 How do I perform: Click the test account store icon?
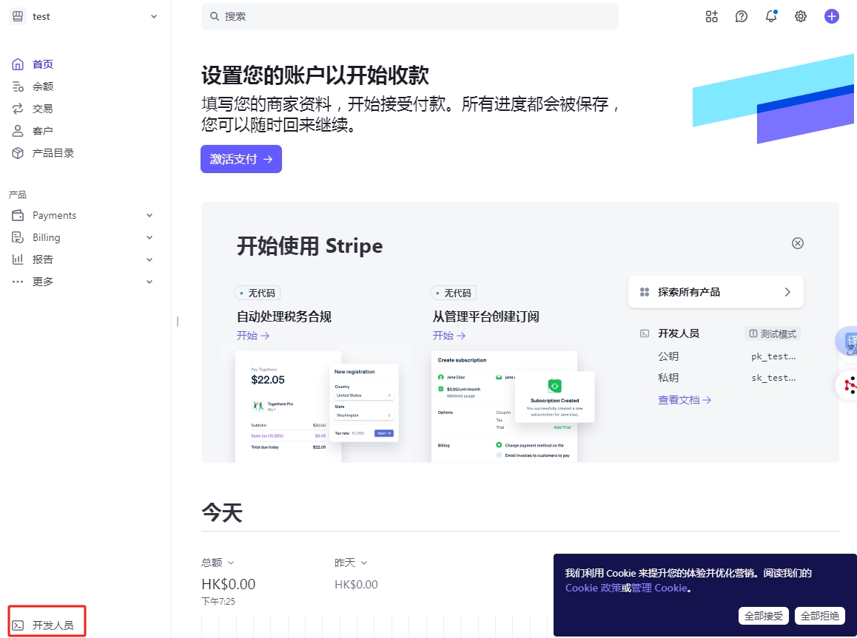click(18, 16)
